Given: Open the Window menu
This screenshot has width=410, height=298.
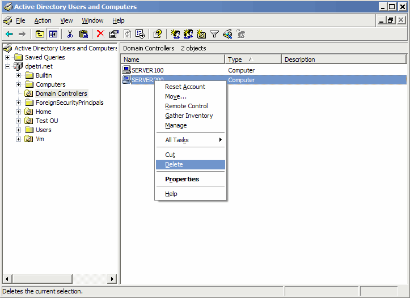Looking at the screenshot, I should coord(92,20).
